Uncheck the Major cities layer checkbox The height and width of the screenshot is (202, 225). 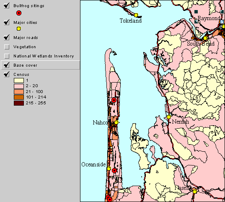tap(7, 22)
